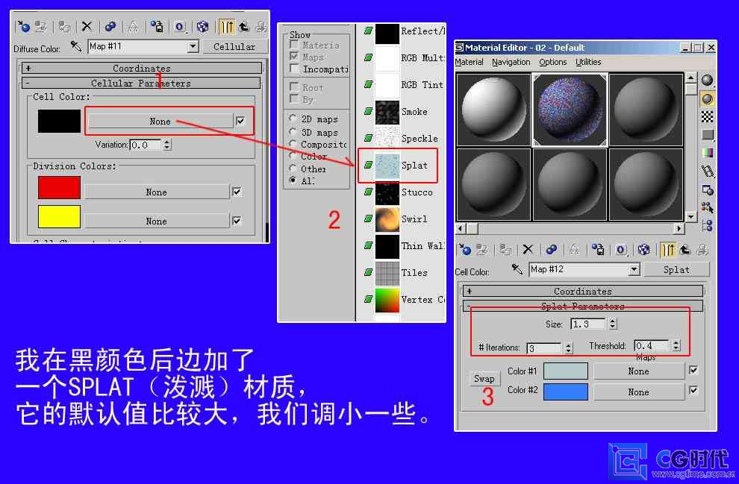Click Make Preview film icon on right toolbar
The height and width of the screenshot is (484, 739).
pos(707,171)
